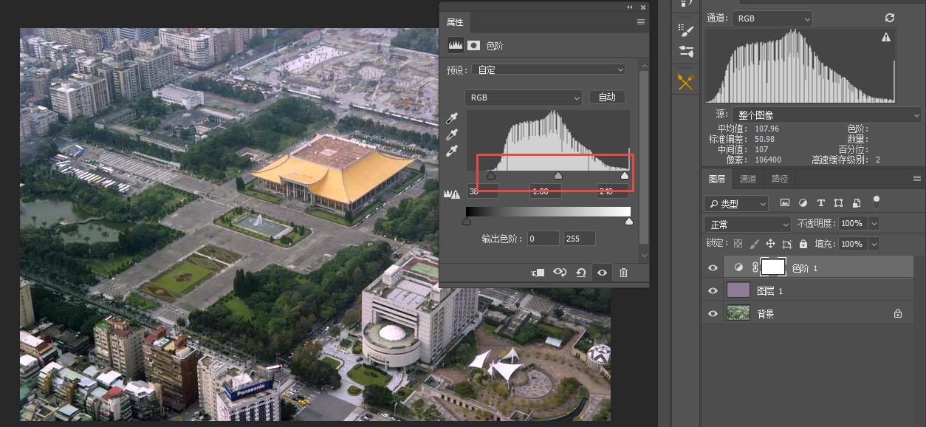Open the layer blending mode dropdown showing 正常
Screen dimensions: 926x427
coord(746,223)
